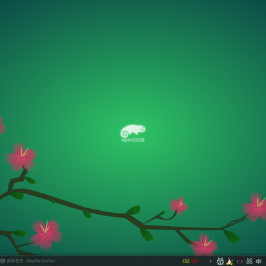Click the openSUSE chameleon logo on desktop
Screen dimensions: 266x266
tap(133, 133)
